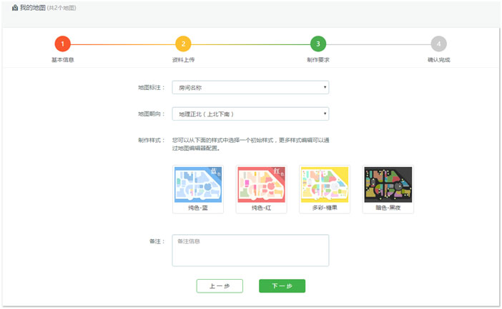Image resolution: width=502 pixels, height=309 pixels.
Task: Select step 4 确认完成 circle
Action: click(438, 44)
